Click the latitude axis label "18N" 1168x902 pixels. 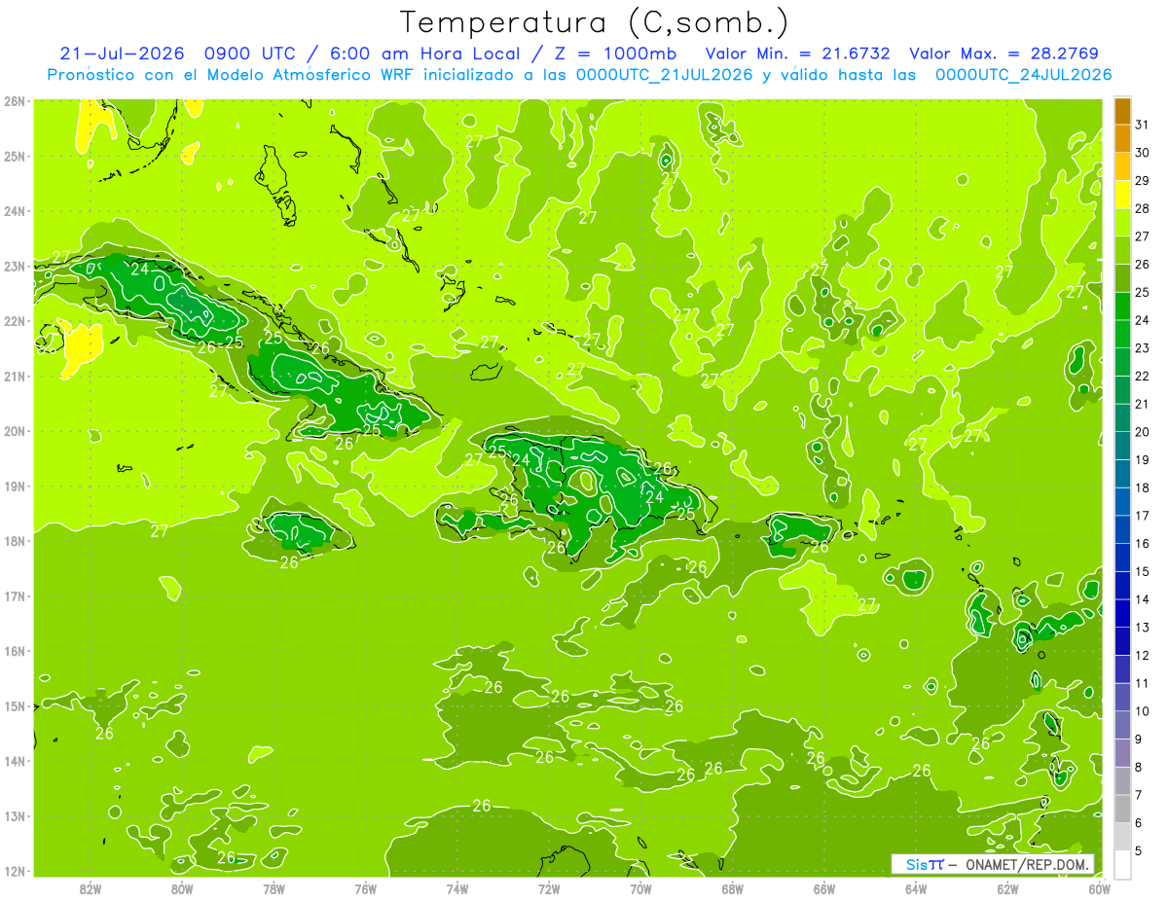click(x=15, y=541)
